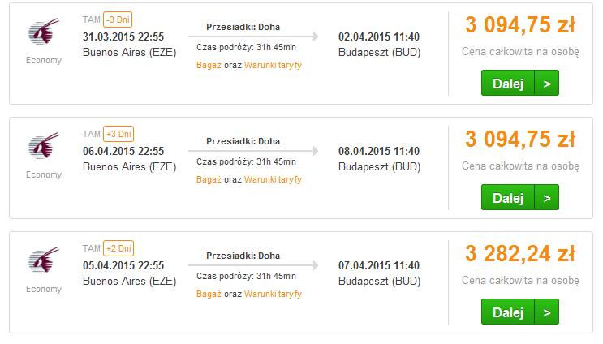
Task: Click arrow beside Dalej for 06.04.2015 flight
Action: tap(546, 198)
